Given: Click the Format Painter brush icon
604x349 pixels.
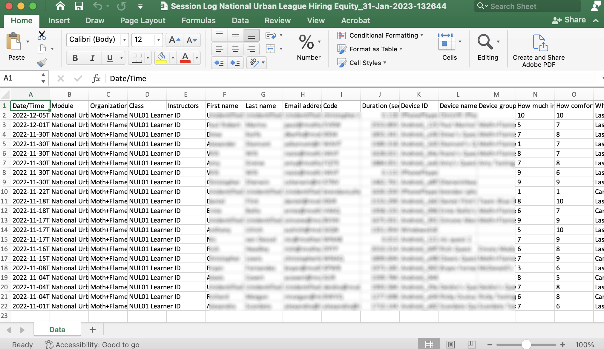Looking at the screenshot, I should (x=42, y=62).
